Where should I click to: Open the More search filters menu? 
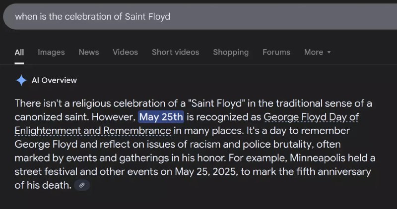[x=318, y=52]
